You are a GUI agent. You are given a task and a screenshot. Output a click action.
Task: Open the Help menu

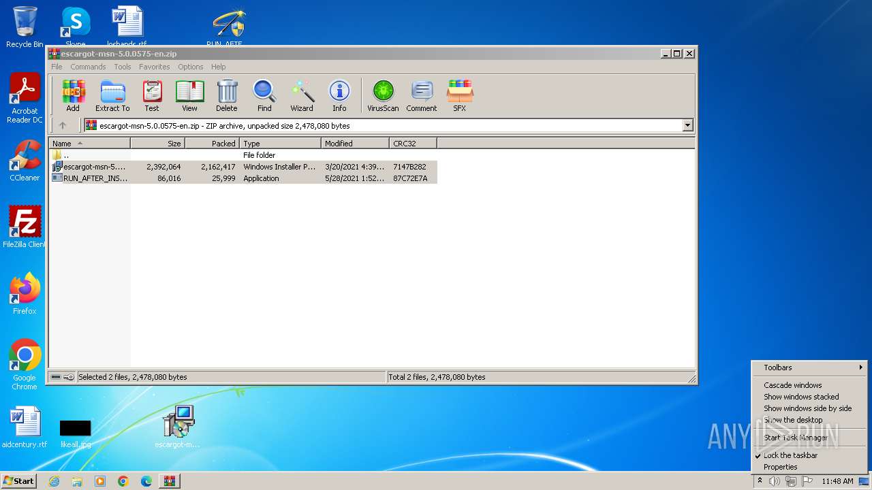pyautogui.click(x=218, y=67)
